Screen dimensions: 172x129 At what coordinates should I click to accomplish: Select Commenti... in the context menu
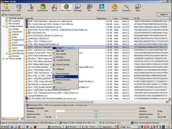(65, 77)
